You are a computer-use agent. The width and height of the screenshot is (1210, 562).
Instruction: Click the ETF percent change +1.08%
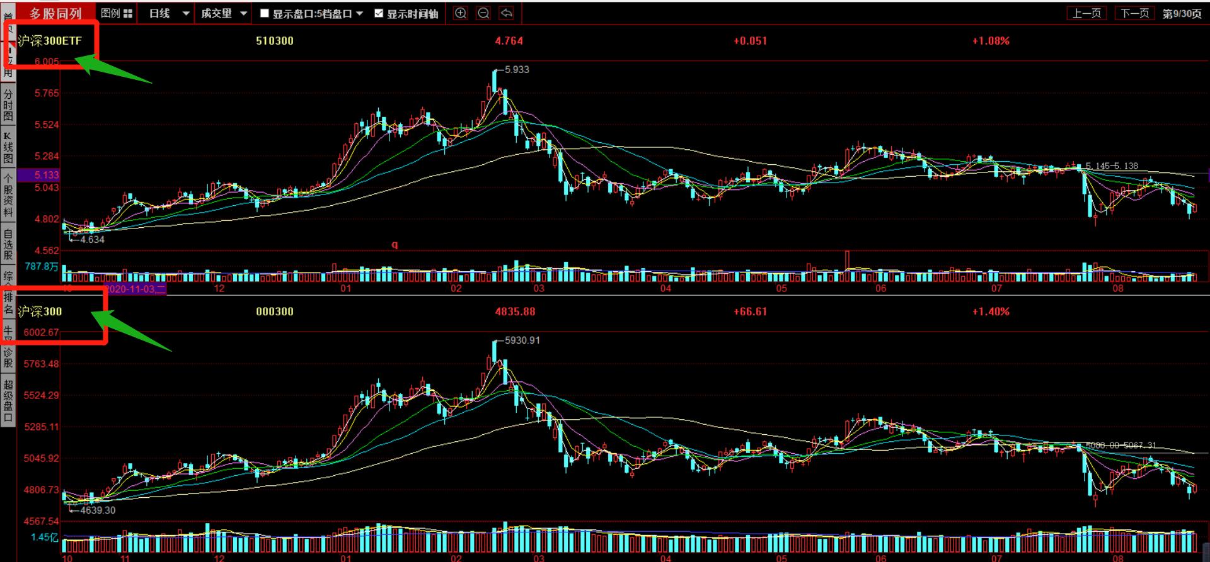tap(991, 41)
